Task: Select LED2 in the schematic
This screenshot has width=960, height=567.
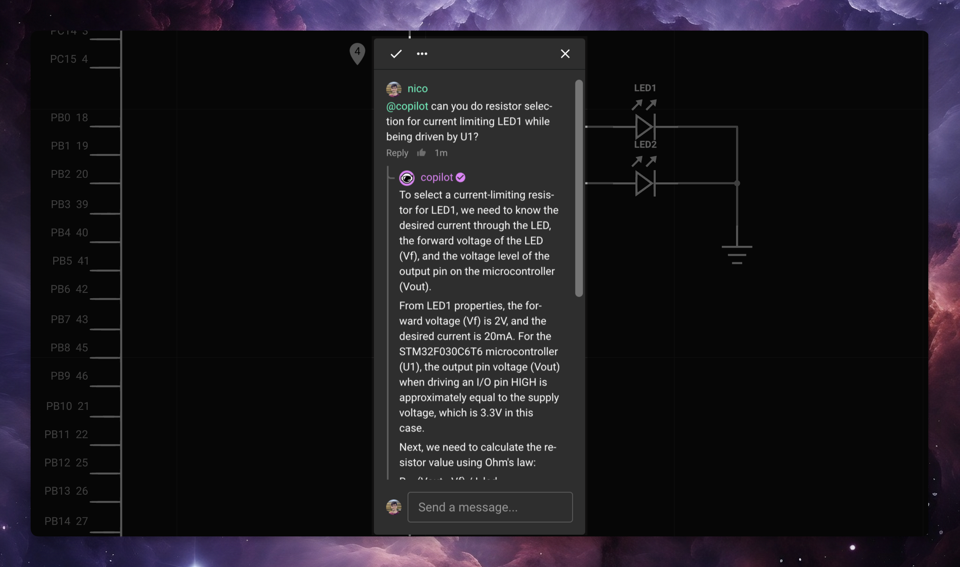Action: [645, 184]
